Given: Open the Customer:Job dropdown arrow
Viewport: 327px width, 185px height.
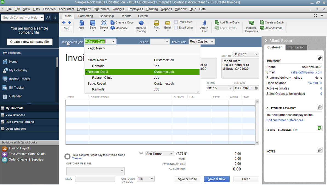Looking at the screenshot, I should pos(113,42).
